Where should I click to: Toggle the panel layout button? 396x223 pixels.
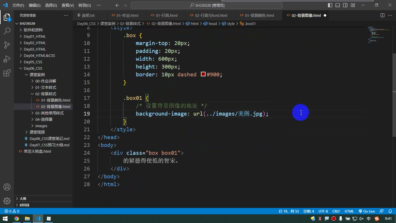[338, 5]
